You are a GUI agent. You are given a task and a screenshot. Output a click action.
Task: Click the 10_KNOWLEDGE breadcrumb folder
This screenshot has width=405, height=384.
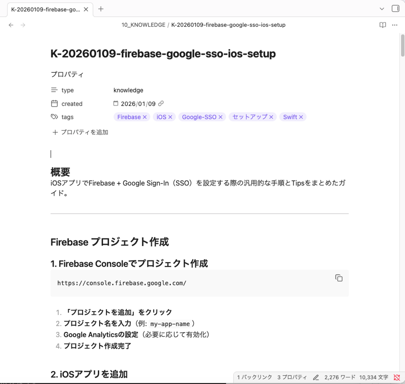click(x=143, y=25)
